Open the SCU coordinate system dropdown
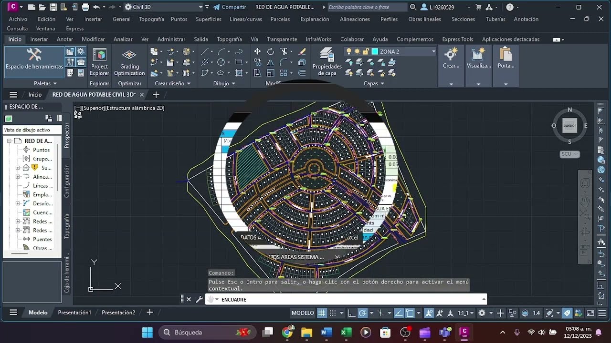 569,154
